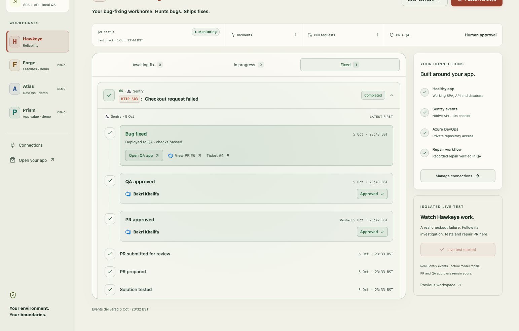
Task: Switch to the In progress tab
Action: point(249,65)
